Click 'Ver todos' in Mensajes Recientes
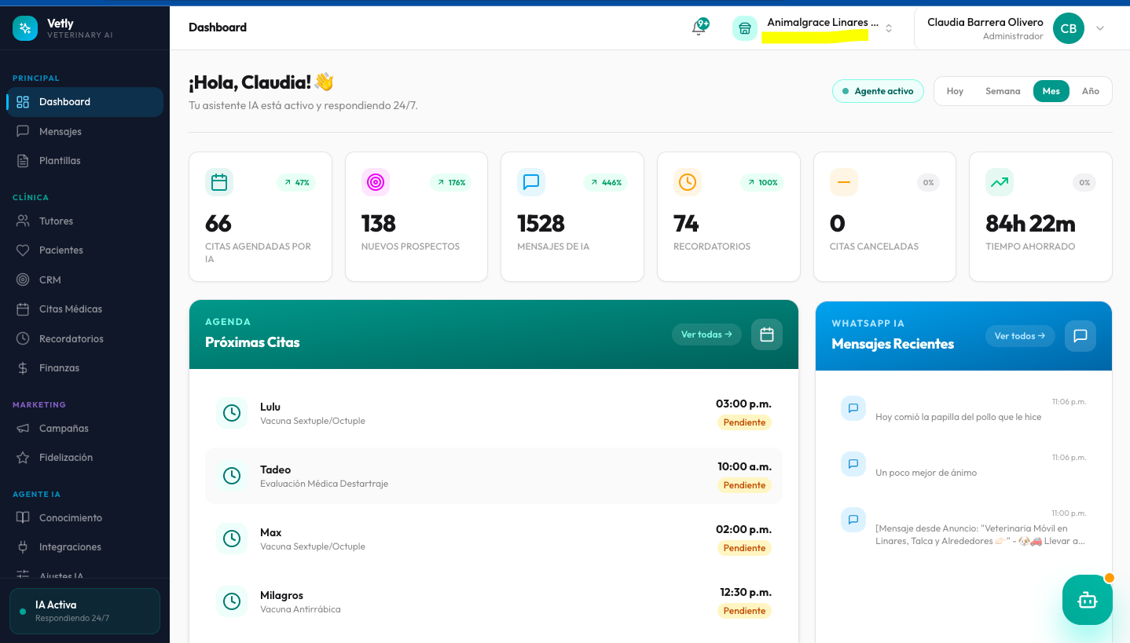 click(1020, 336)
